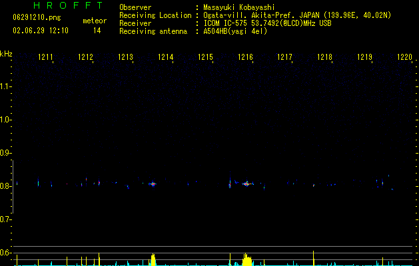The height and width of the screenshot is (266, 419).
Task: Click the 1213 time axis label
Action: coord(125,57)
